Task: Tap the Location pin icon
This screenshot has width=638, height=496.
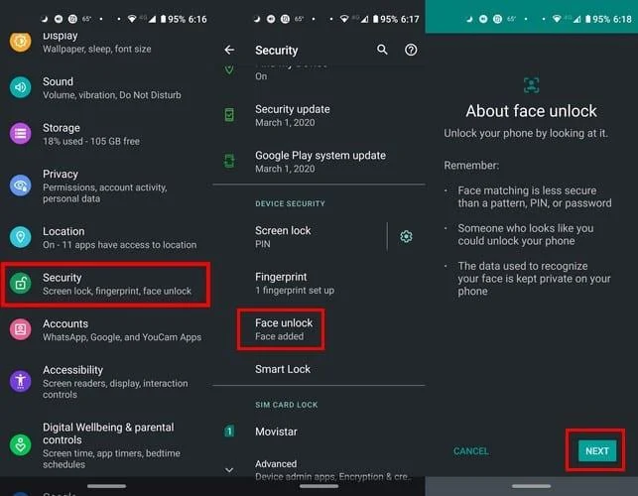Action: click(21, 237)
